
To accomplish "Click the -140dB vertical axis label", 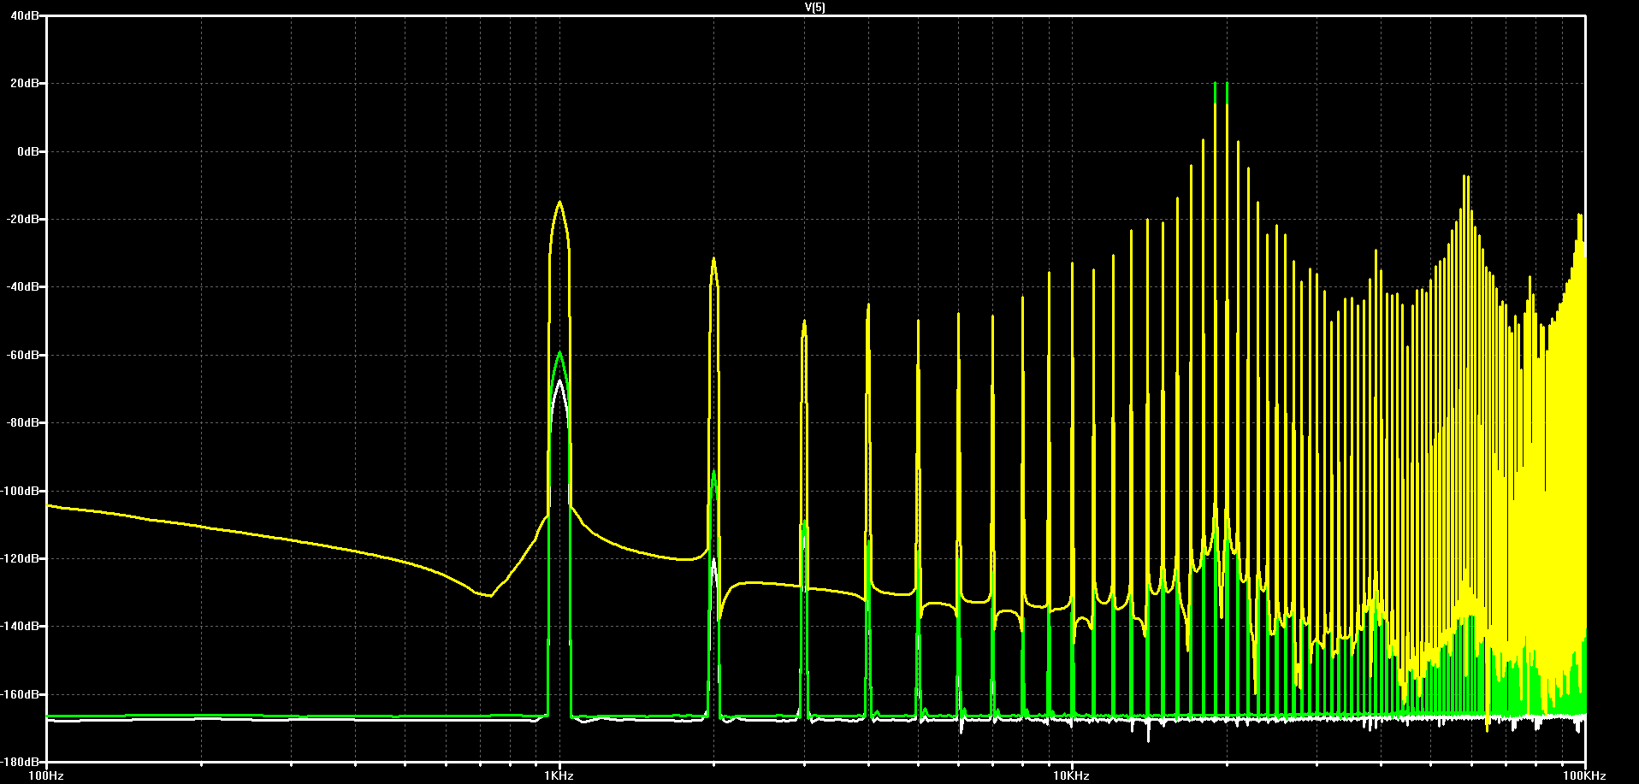I will pos(20,627).
